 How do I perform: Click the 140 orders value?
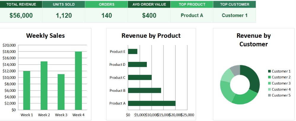(107, 16)
